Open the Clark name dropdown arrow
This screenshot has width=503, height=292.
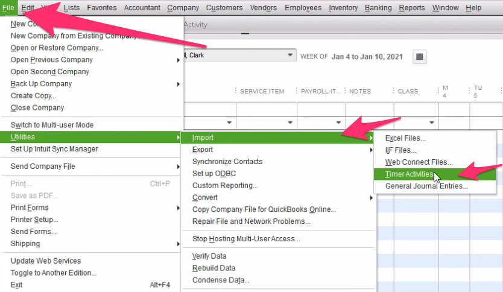click(290, 55)
